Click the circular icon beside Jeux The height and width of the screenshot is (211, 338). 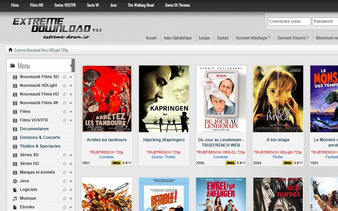(15, 181)
